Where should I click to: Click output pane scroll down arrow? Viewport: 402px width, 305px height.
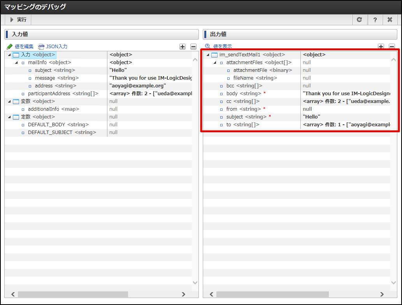tap(393, 283)
